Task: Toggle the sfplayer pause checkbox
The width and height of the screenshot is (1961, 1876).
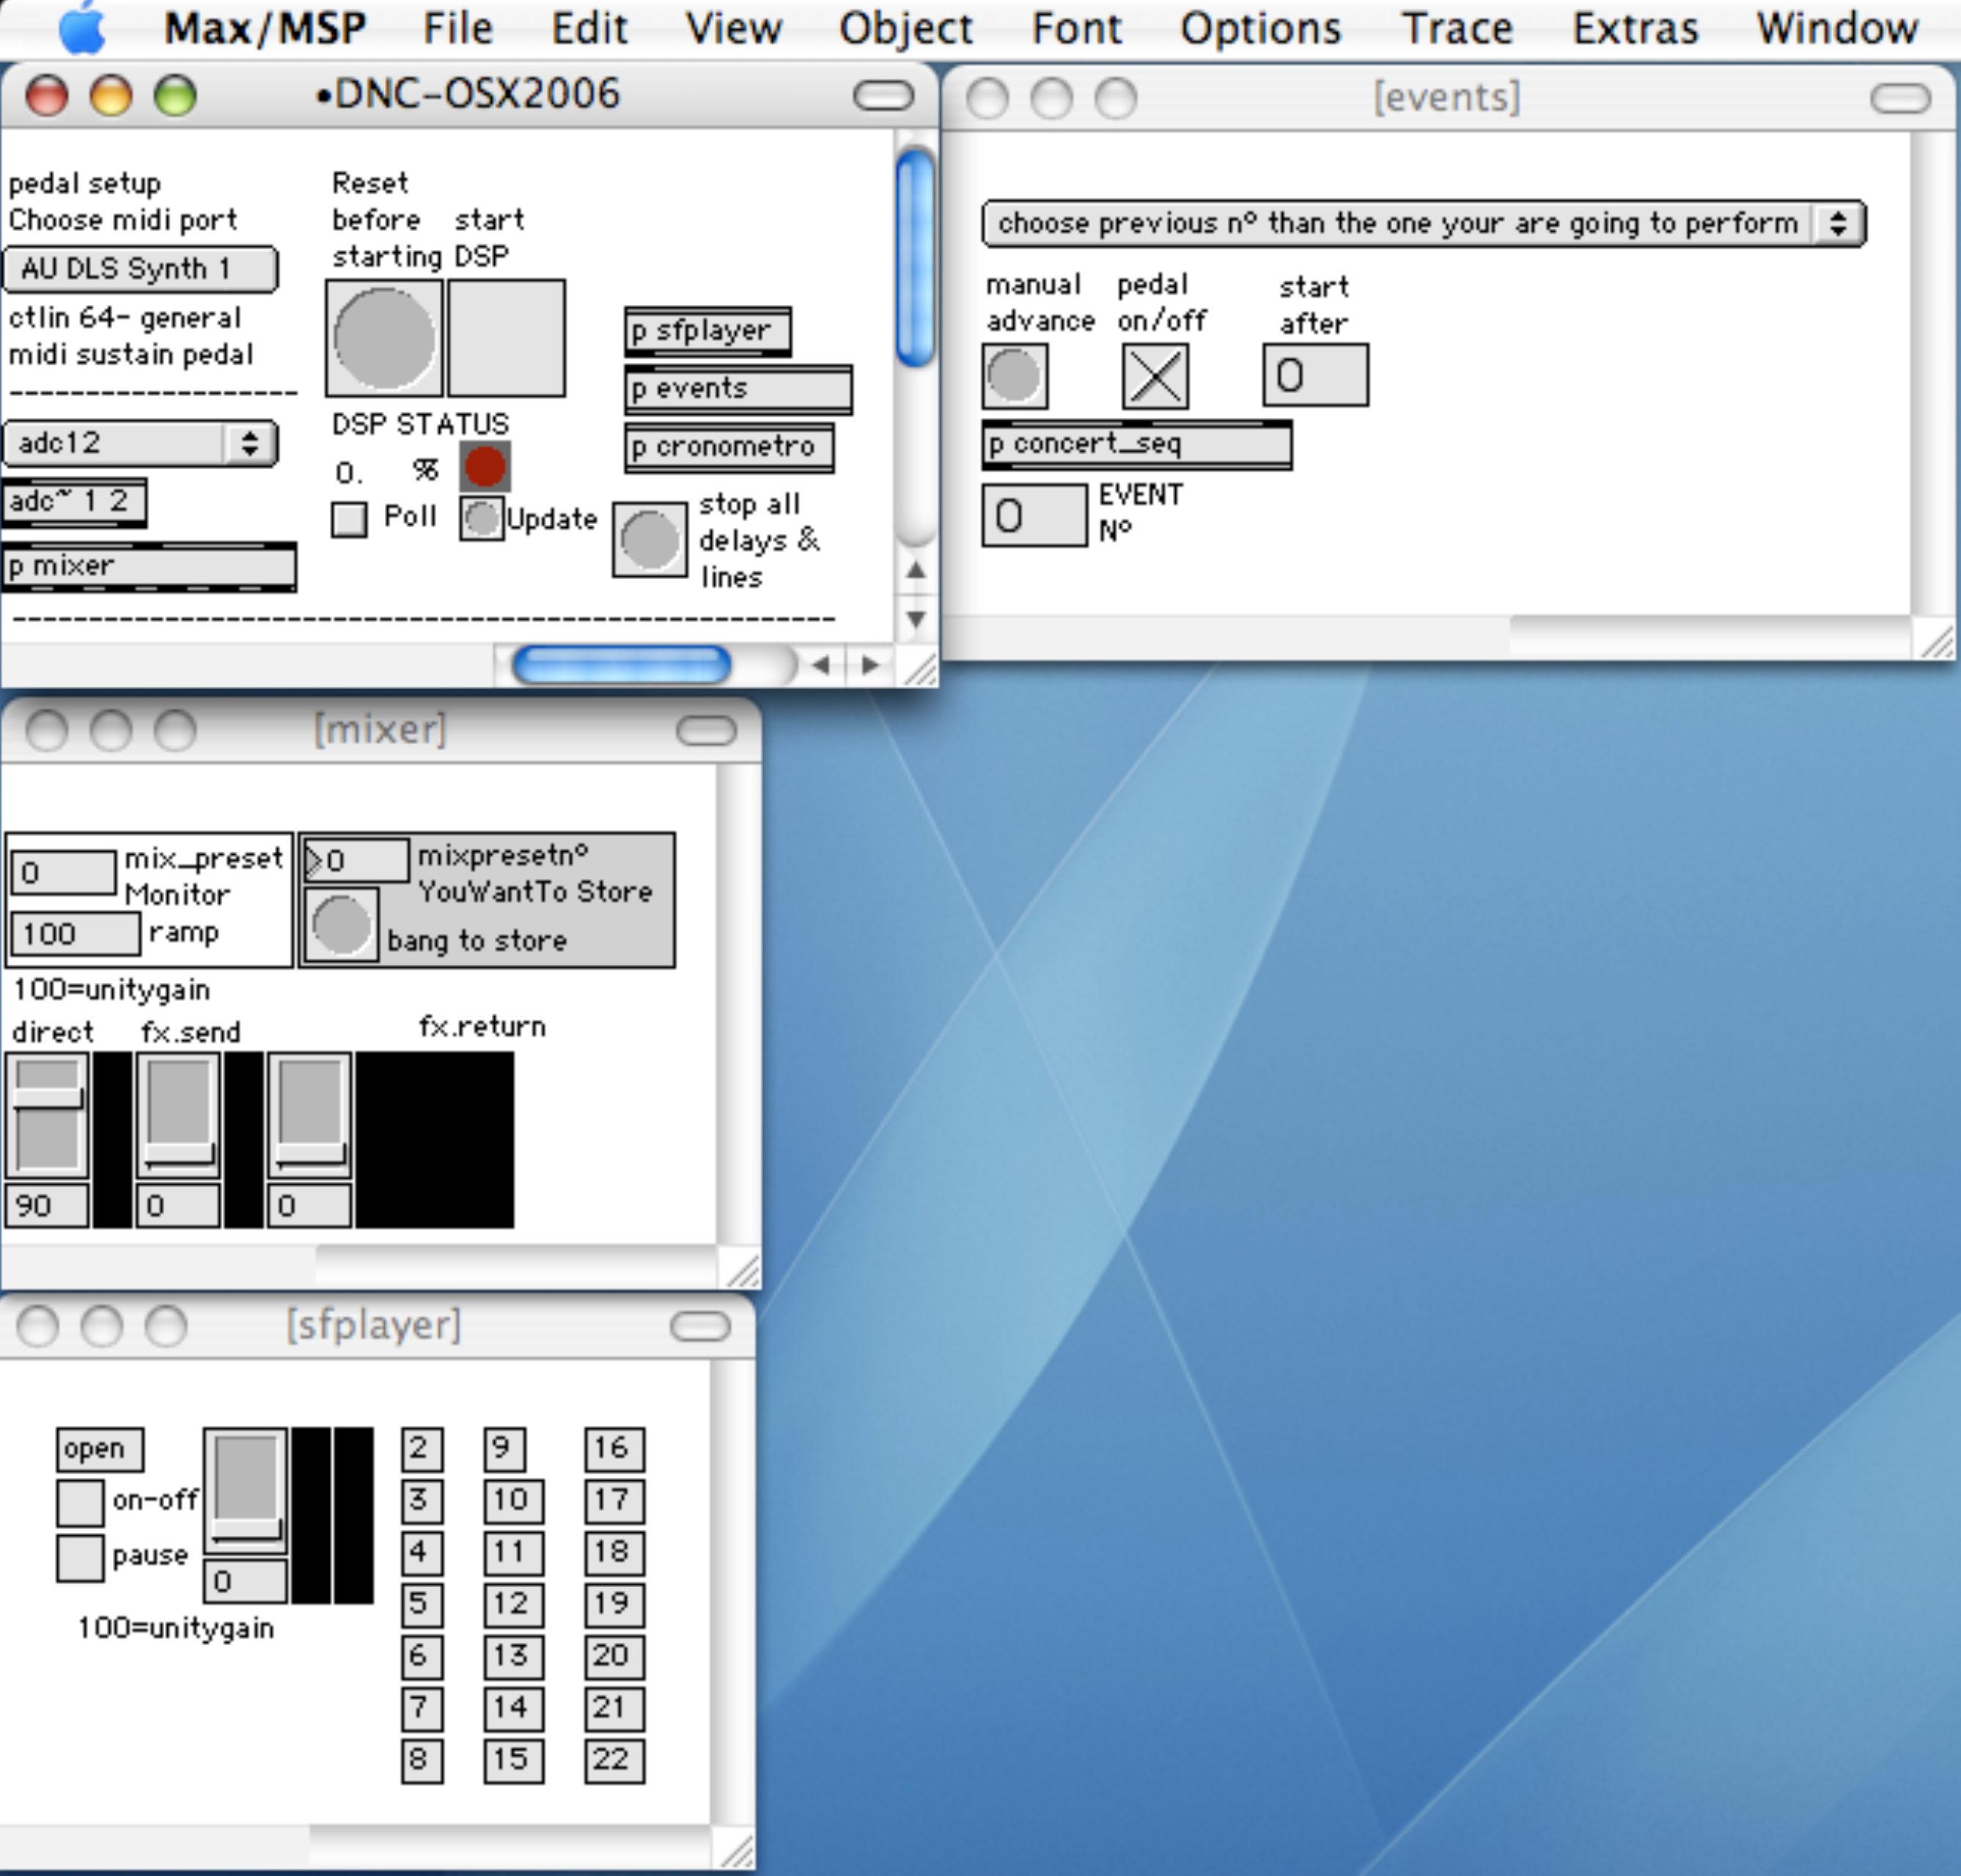Action: tap(80, 1558)
